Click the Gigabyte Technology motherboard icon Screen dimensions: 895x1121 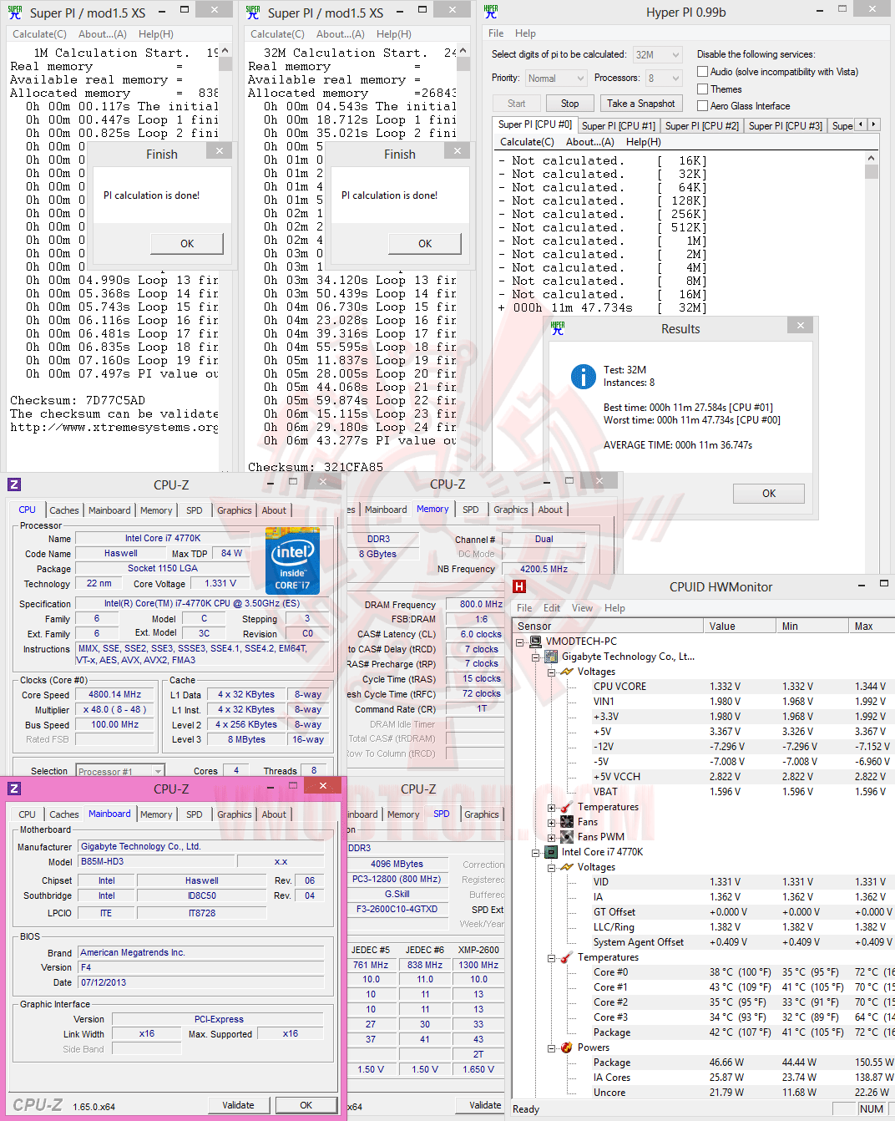click(x=552, y=657)
